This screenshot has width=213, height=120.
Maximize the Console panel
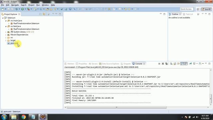[209, 64]
